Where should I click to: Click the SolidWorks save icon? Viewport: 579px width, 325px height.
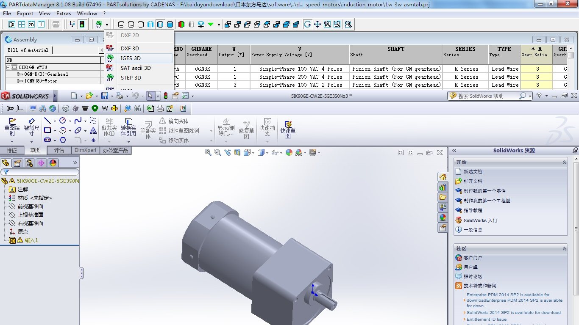pos(104,96)
